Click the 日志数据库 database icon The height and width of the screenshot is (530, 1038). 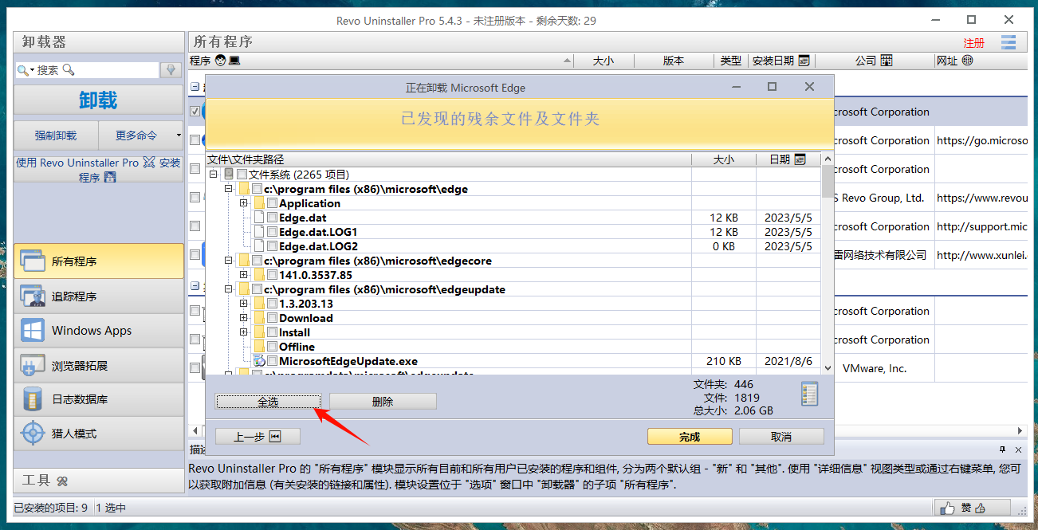pyautogui.click(x=33, y=399)
